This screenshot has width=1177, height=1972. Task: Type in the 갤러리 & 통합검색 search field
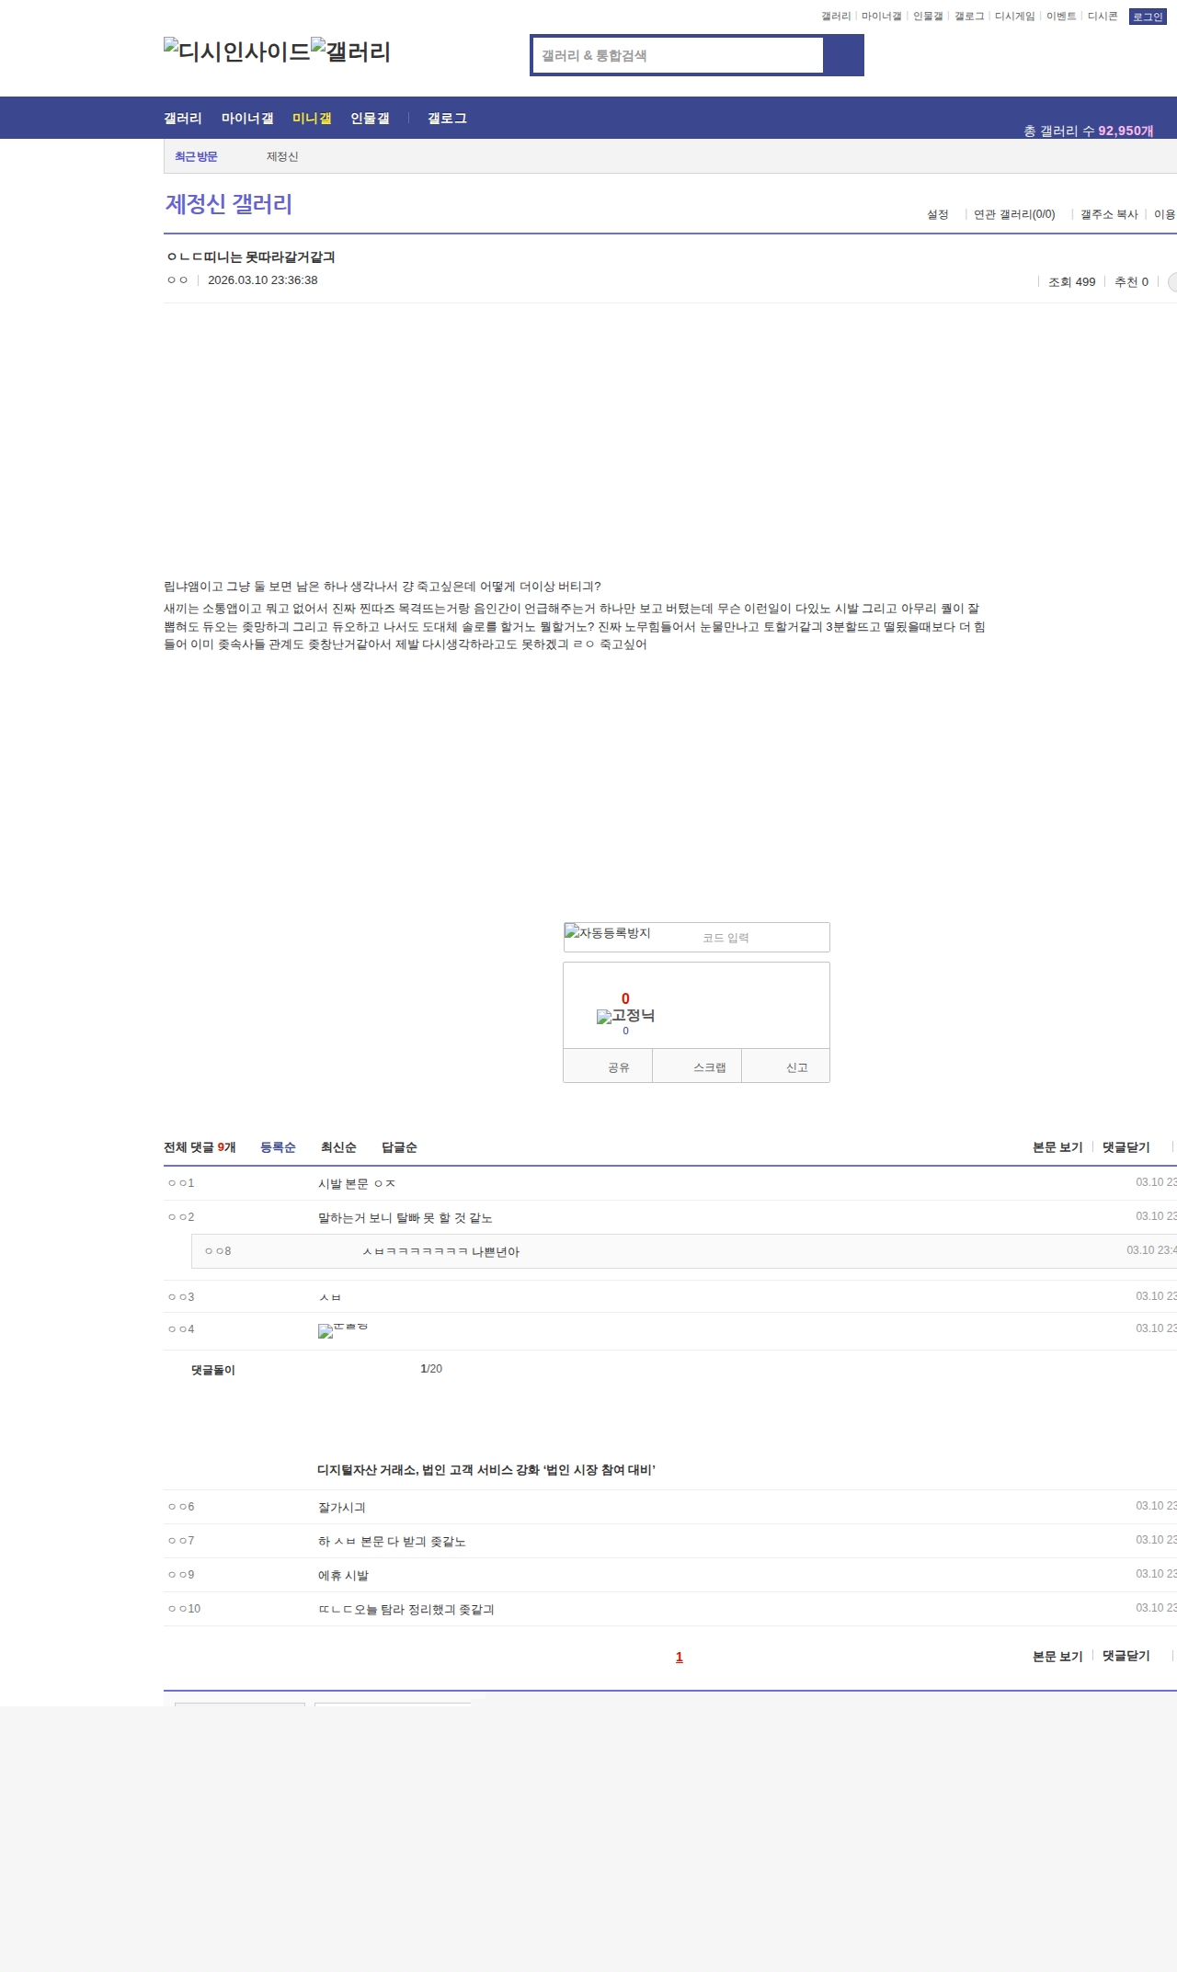679,55
